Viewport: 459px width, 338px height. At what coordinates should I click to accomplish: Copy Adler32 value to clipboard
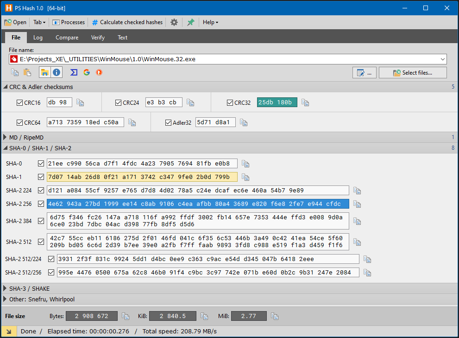(244, 122)
